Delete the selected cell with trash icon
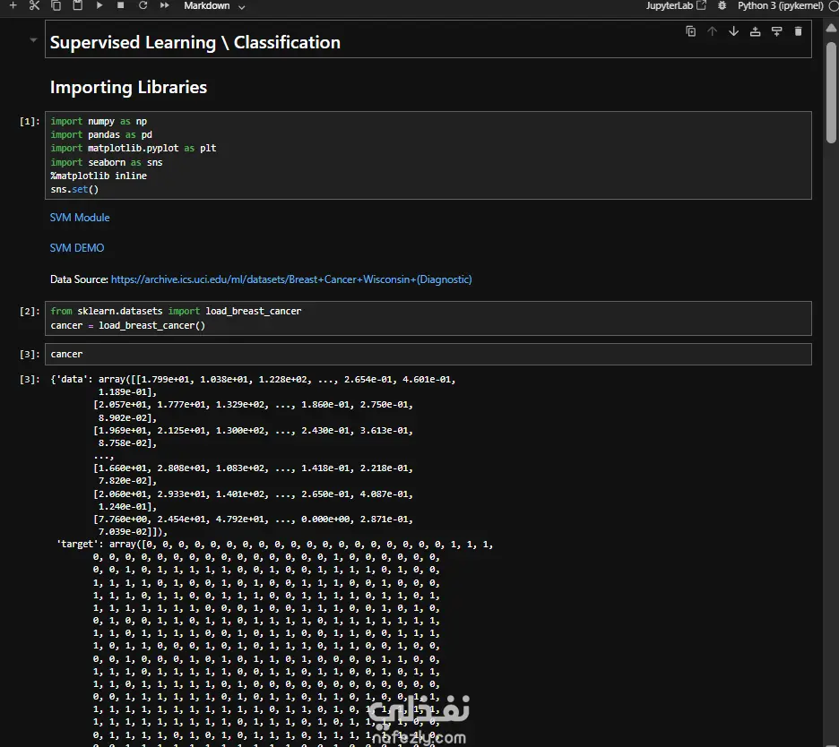This screenshot has height=747, width=839. coord(799,31)
